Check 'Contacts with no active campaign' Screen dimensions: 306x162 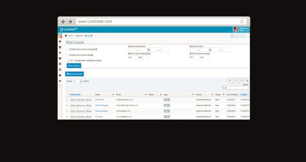point(68,49)
